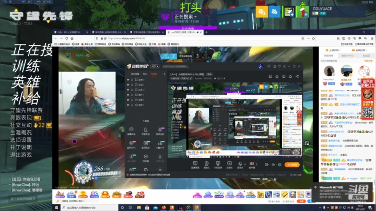Click the Overwatch icon in taskbar

(189, 208)
